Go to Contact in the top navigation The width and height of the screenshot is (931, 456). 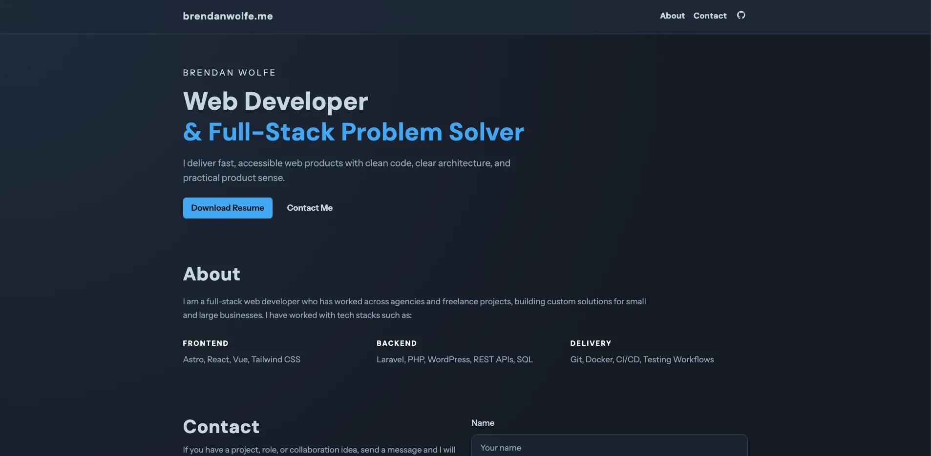coord(710,16)
